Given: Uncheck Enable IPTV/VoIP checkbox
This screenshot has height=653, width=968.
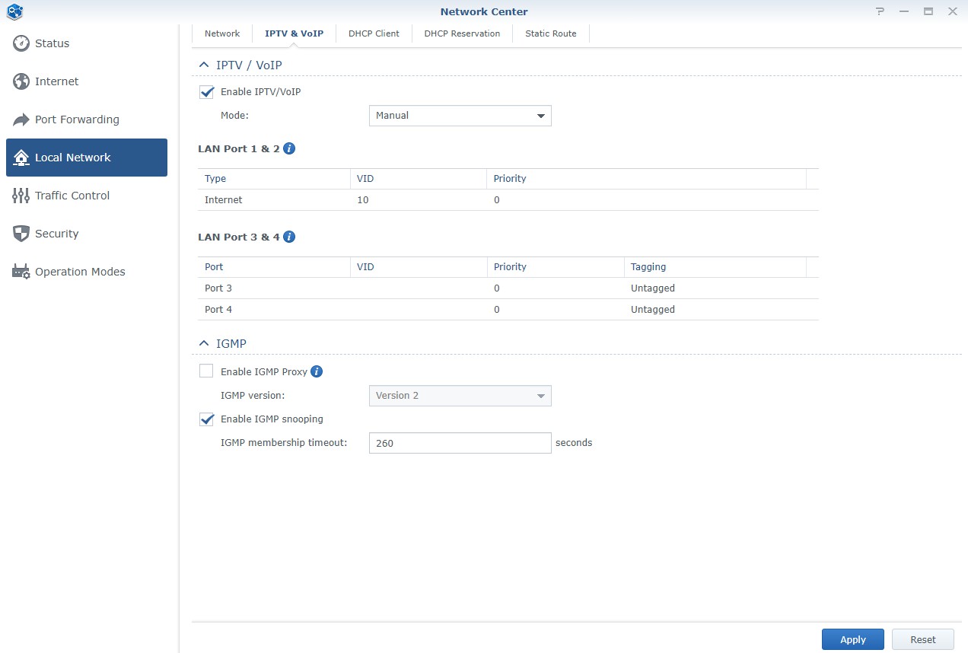Looking at the screenshot, I should click(206, 92).
